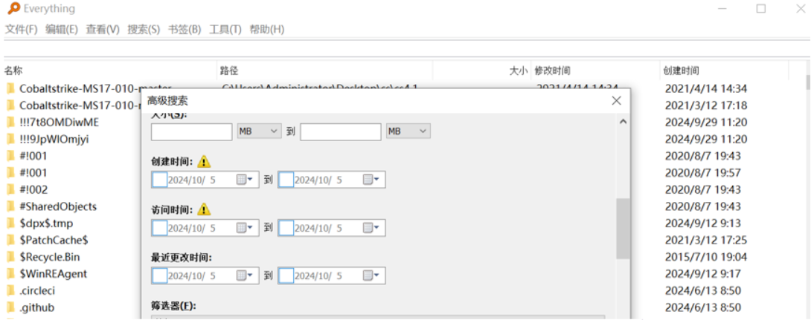811x320 pixels.
Task: Click the folder icon of !!!7t8OMDiwME
Action: pyautogui.click(x=10, y=123)
